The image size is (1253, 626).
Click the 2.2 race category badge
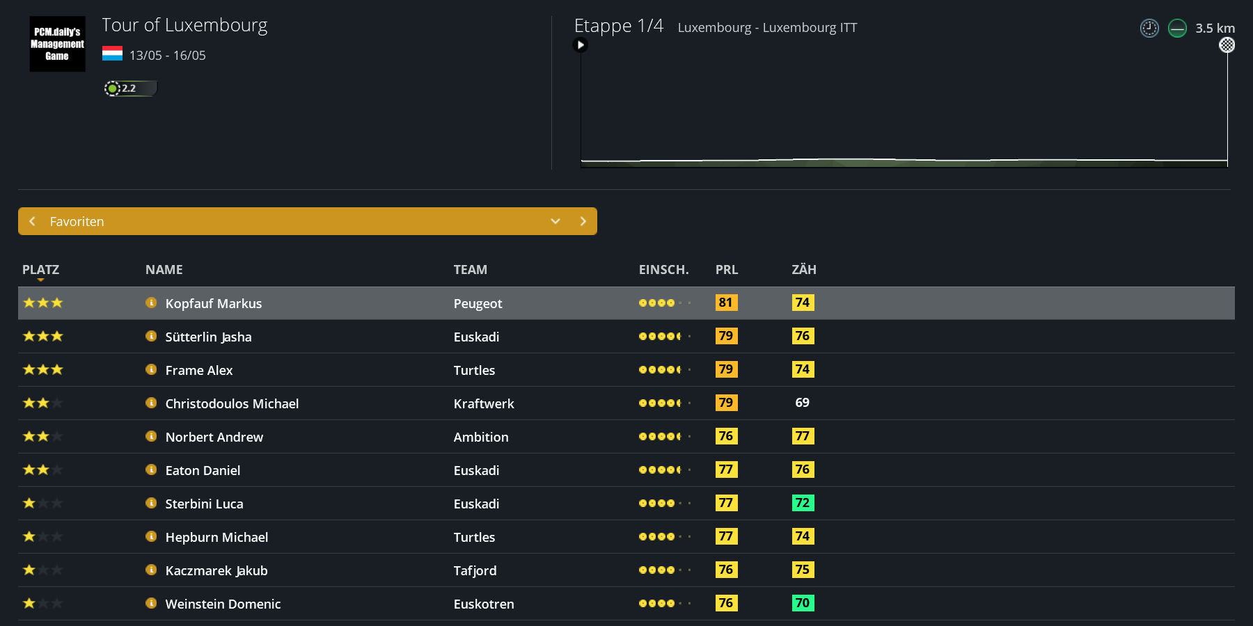129,88
